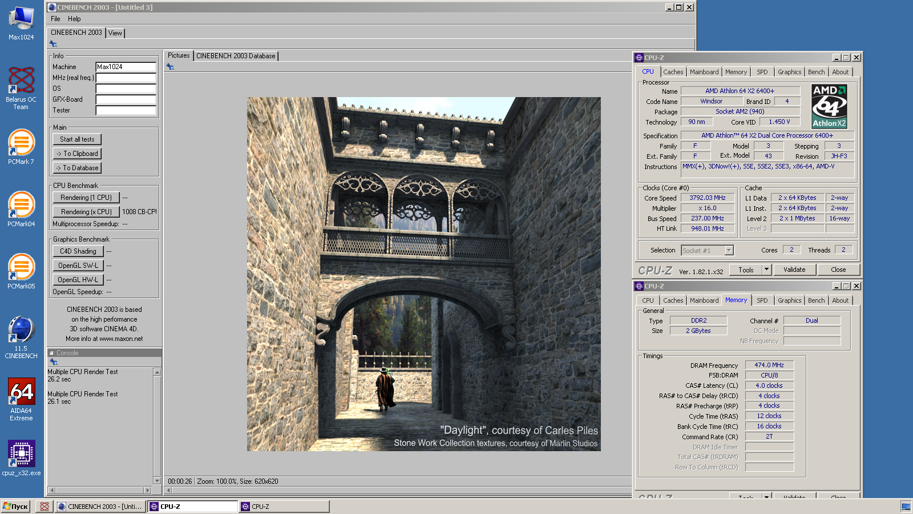This screenshot has height=514, width=913.
Task: Click the Tester input field
Action: 126,110
